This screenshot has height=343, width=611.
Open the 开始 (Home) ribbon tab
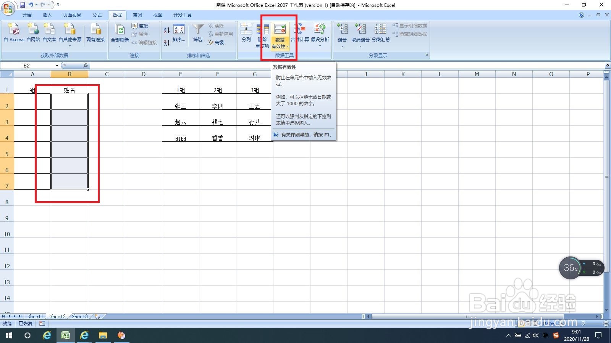[27, 15]
